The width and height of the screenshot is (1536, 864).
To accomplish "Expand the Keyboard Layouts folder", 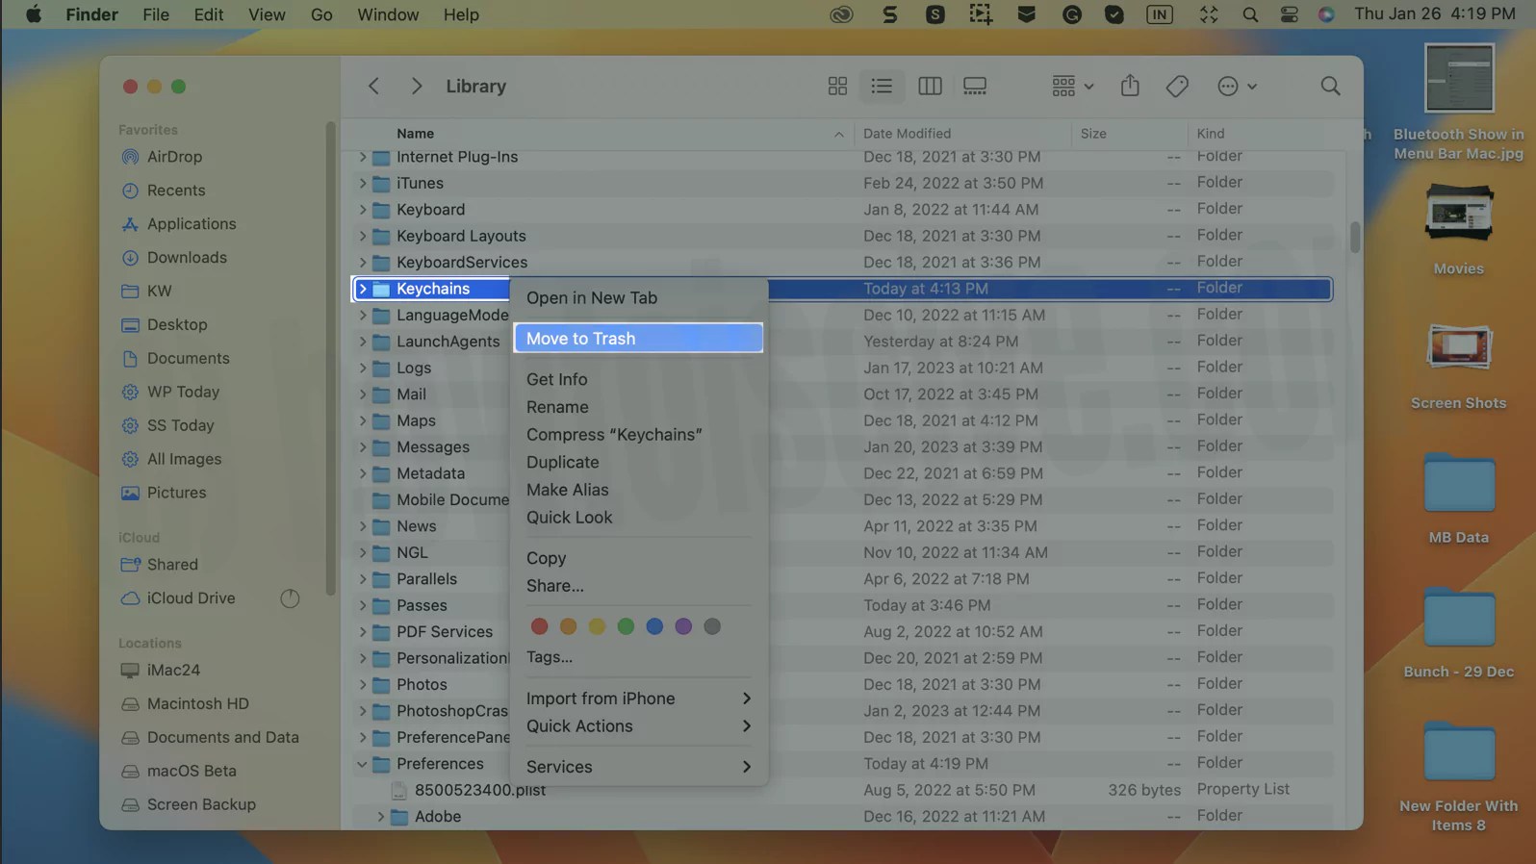I will point(363,236).
